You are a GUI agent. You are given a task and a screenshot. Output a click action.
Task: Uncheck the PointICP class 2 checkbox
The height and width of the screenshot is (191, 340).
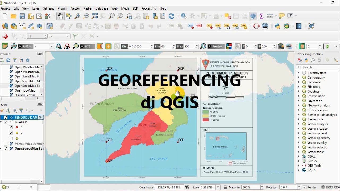(x=11, y=133)
